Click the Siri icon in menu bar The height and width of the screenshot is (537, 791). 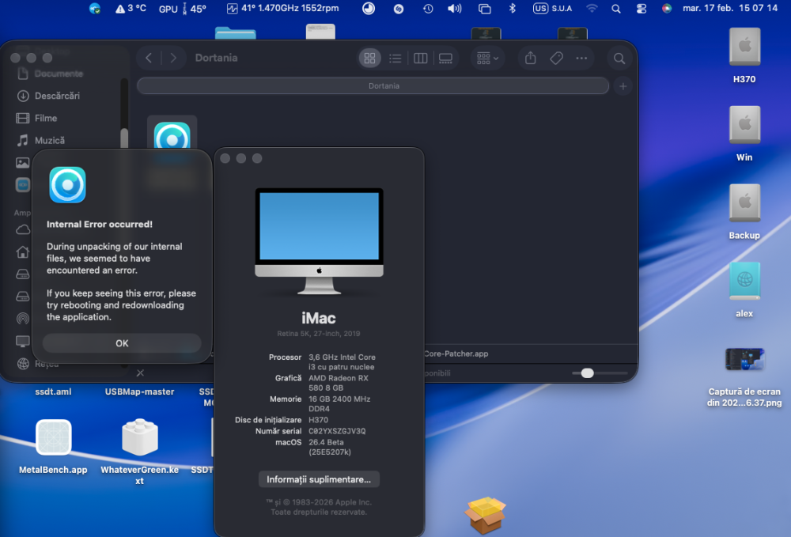coord(667,9)
